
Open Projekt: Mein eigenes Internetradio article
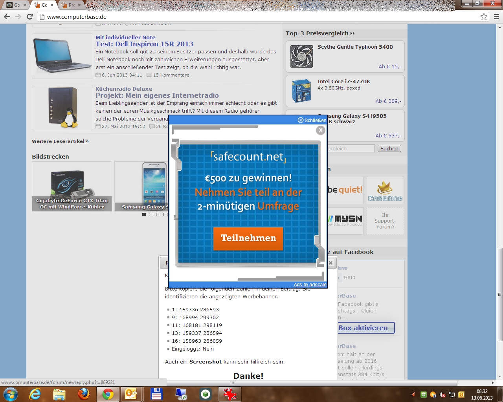click(x=157, y=95)
